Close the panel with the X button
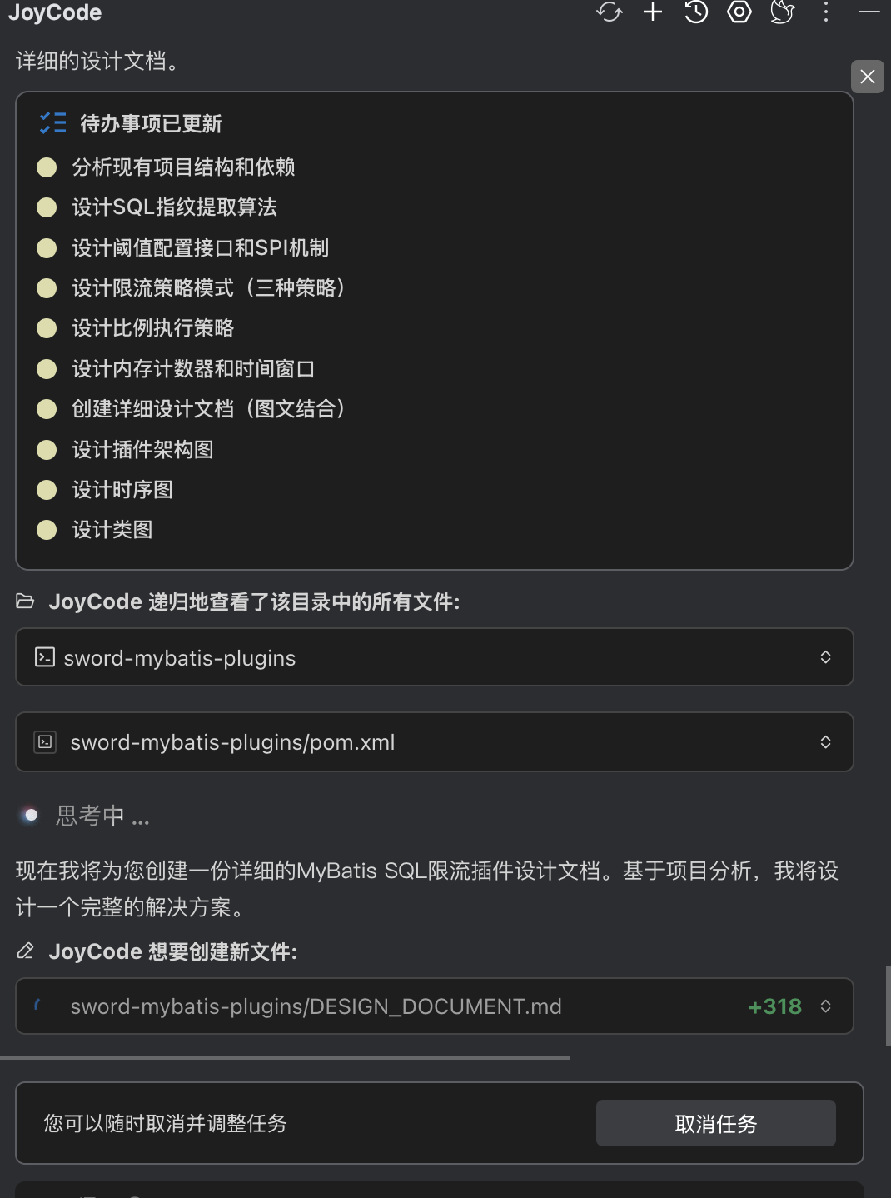The image size is (891, 1198). point(868,77)
